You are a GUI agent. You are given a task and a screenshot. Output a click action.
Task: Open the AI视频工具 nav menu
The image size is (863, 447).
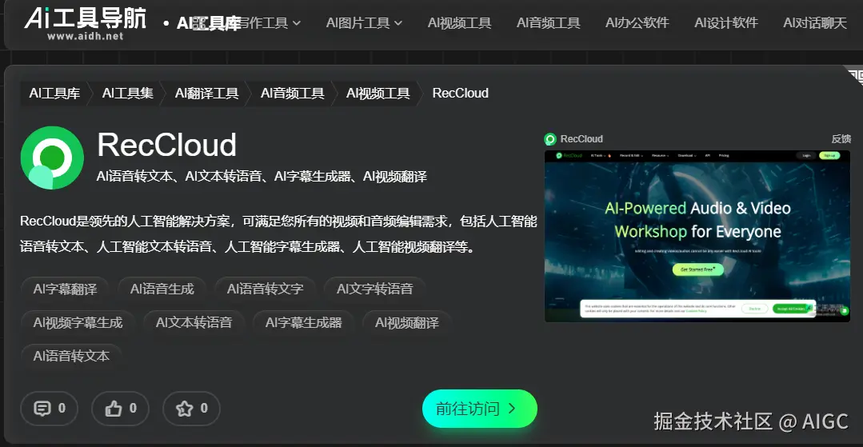(460, 23)
